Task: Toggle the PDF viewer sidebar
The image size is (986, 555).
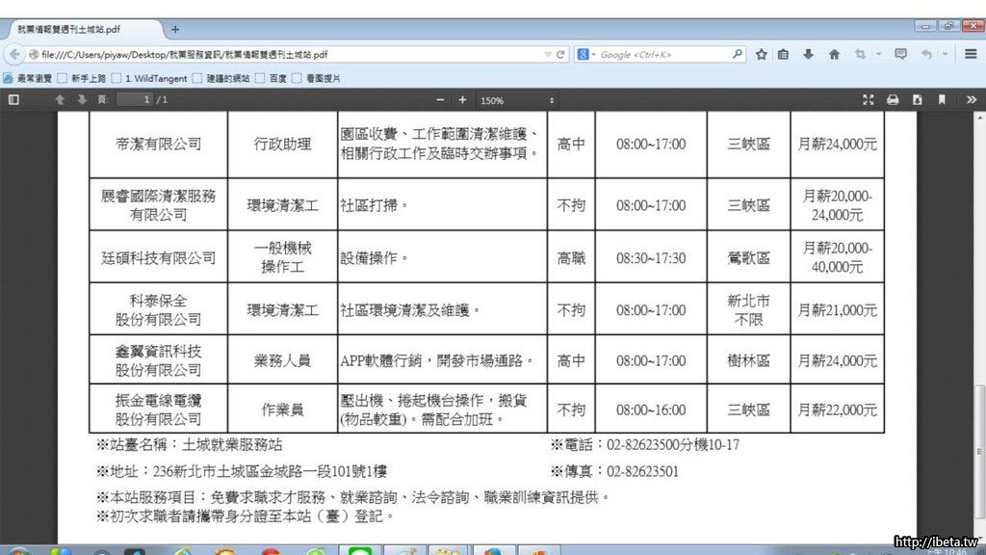Action: (x=13, y=99)
